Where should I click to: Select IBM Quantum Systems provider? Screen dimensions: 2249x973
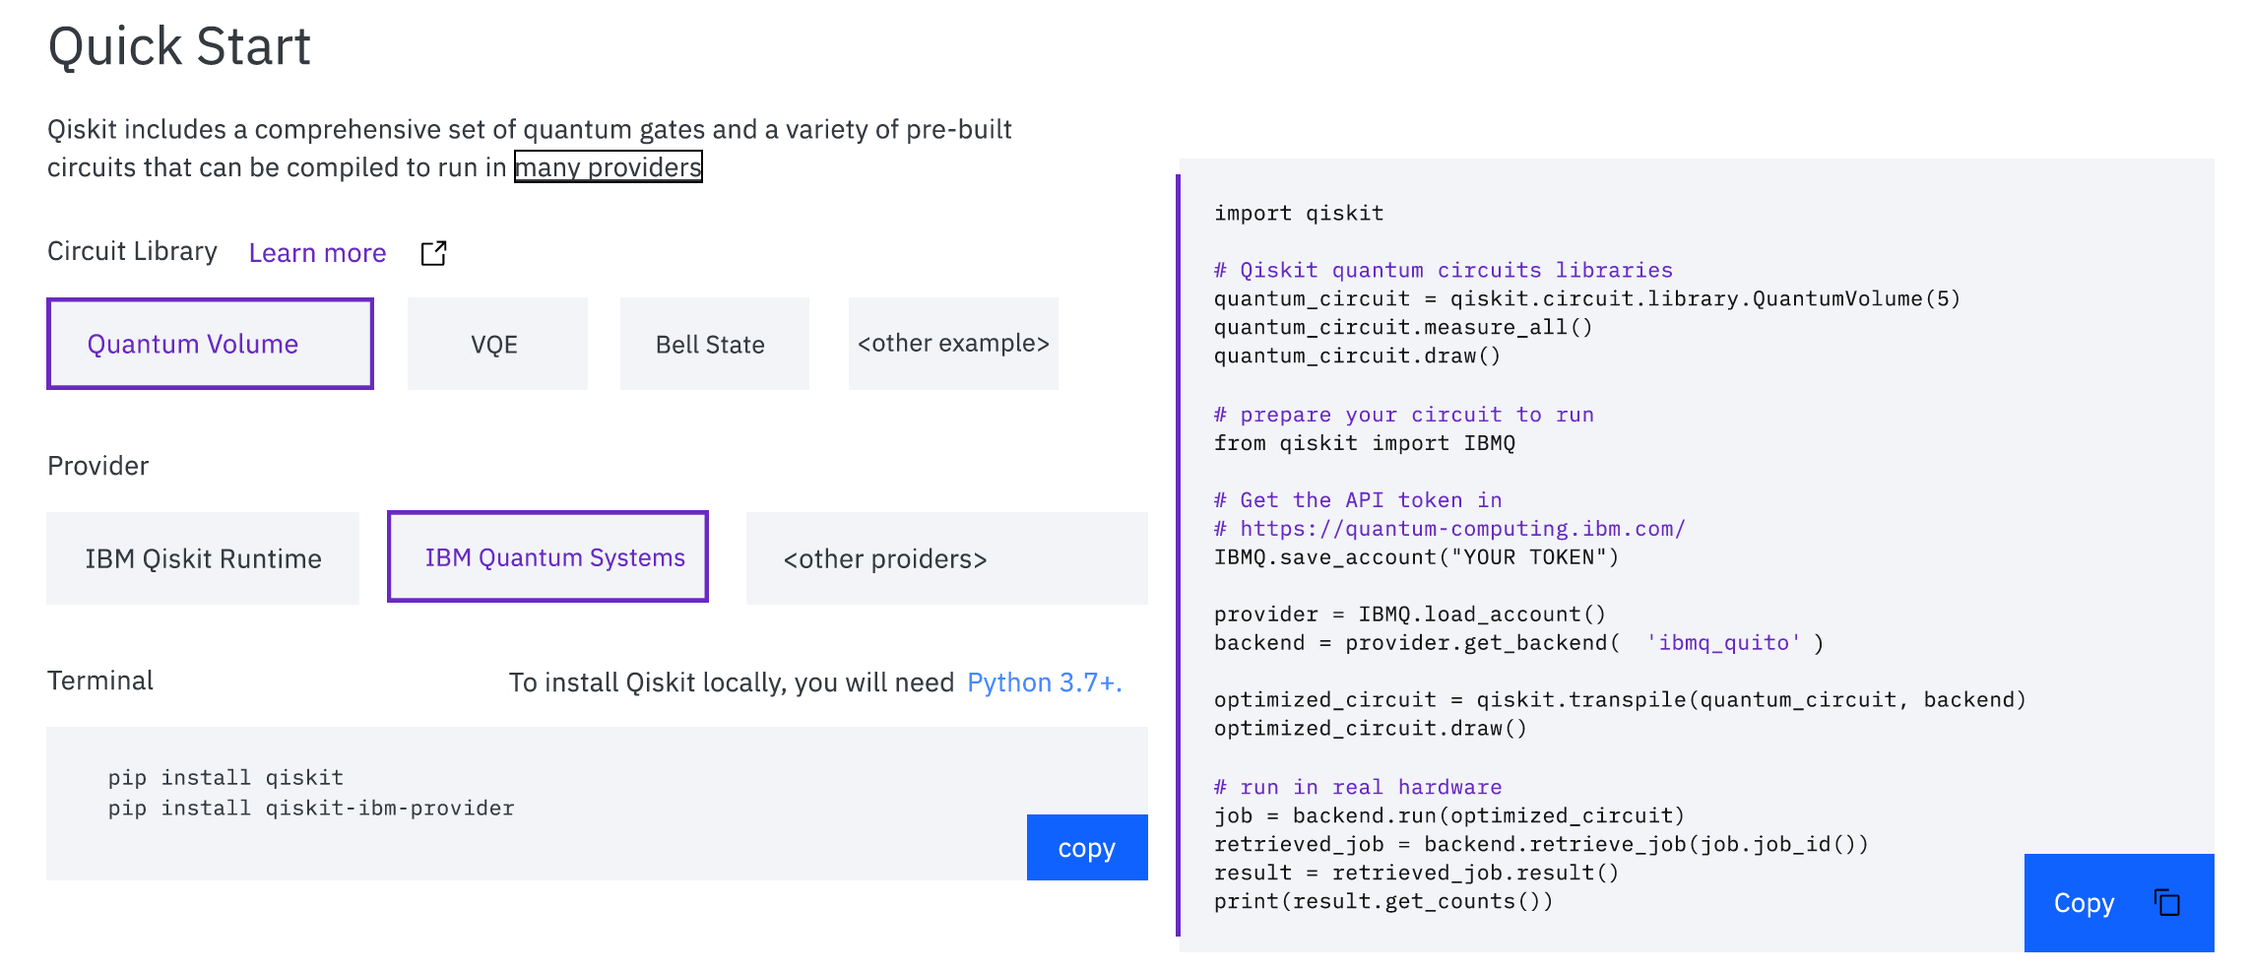(x=547, y=556)
